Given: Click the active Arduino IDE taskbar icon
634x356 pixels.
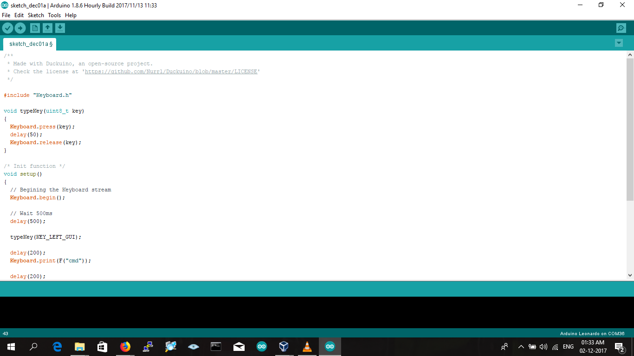Looking at the screenshot, I should [x=330, y=347].
